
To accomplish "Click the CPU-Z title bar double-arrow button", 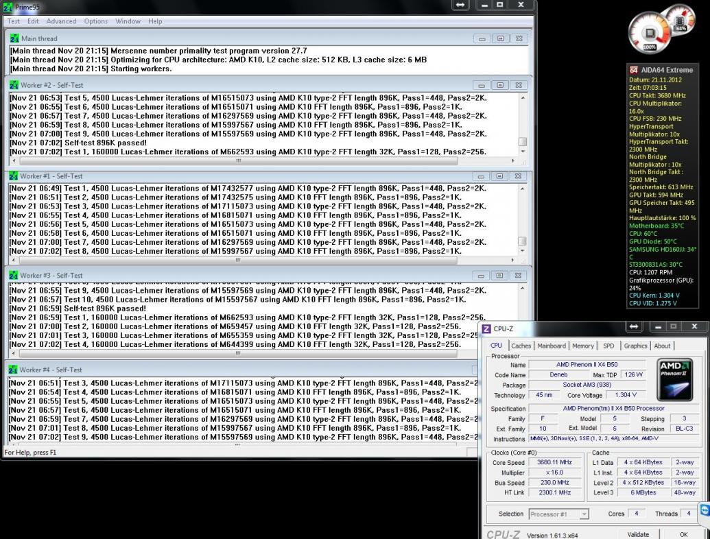I will coord(634,326).
